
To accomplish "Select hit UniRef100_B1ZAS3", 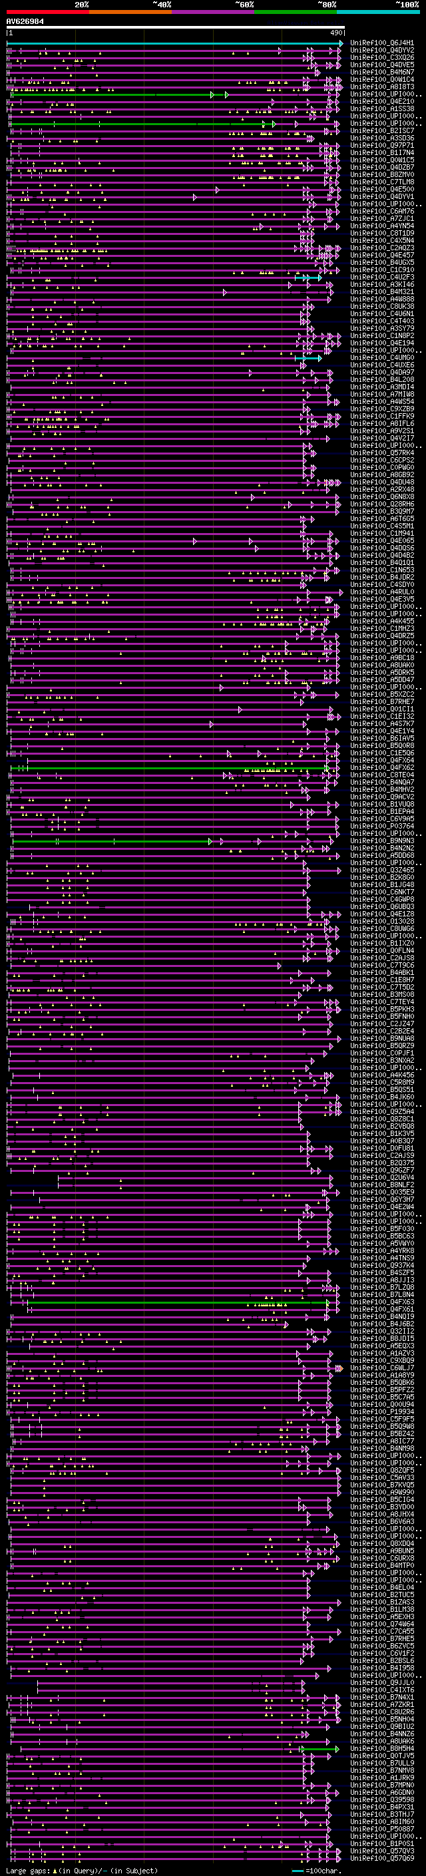I will [381, 1602].
